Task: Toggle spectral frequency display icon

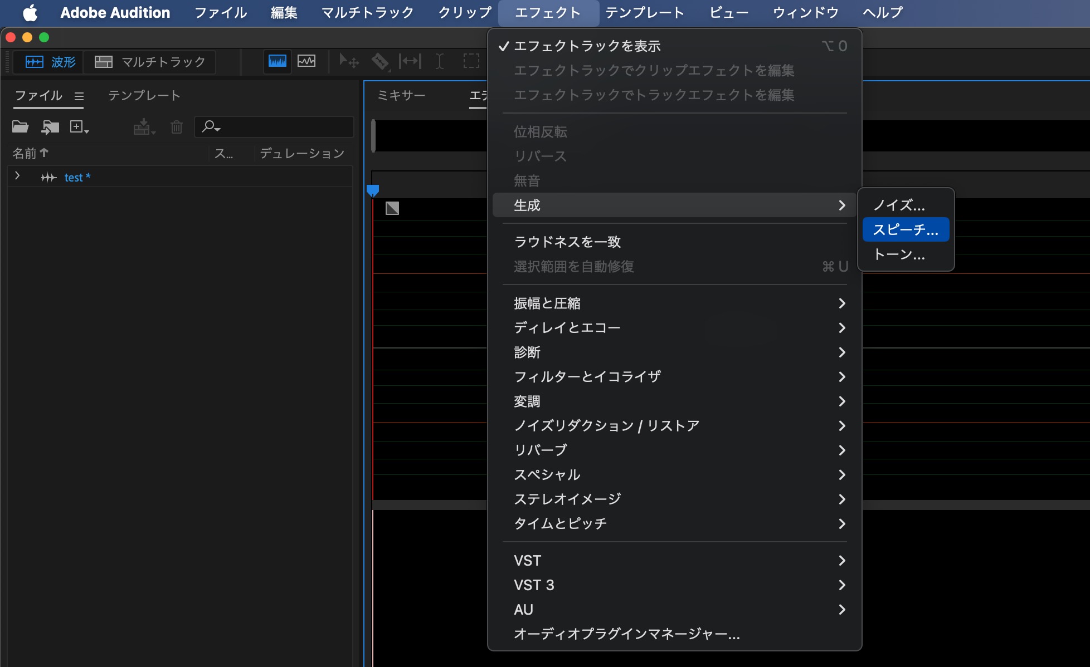Action: click(277, 61)
